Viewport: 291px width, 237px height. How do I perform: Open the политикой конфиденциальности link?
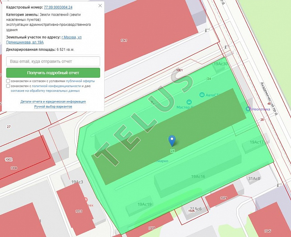[56, 86]
